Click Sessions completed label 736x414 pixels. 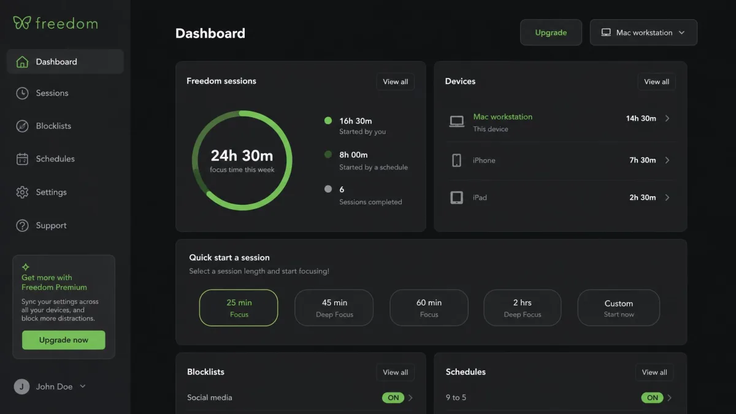tap(370, 202)
